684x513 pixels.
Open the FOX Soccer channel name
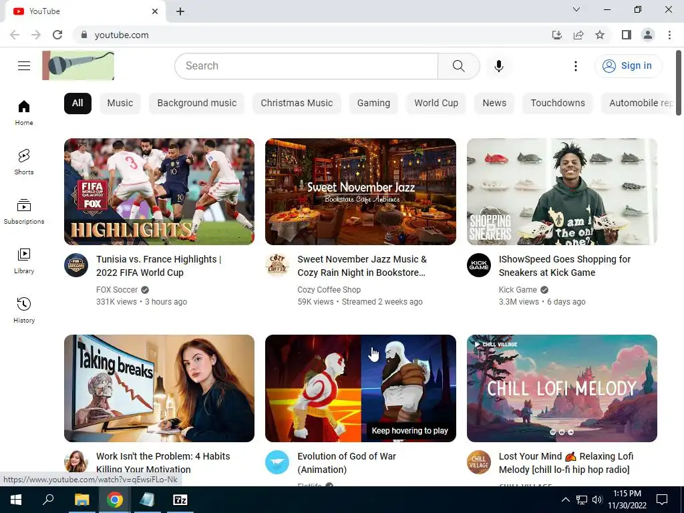coord(117,290)
